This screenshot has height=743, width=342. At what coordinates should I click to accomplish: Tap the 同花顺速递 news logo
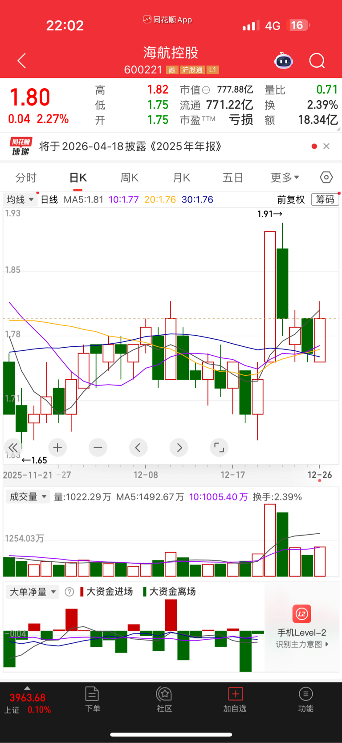click(x=21, y=146)
